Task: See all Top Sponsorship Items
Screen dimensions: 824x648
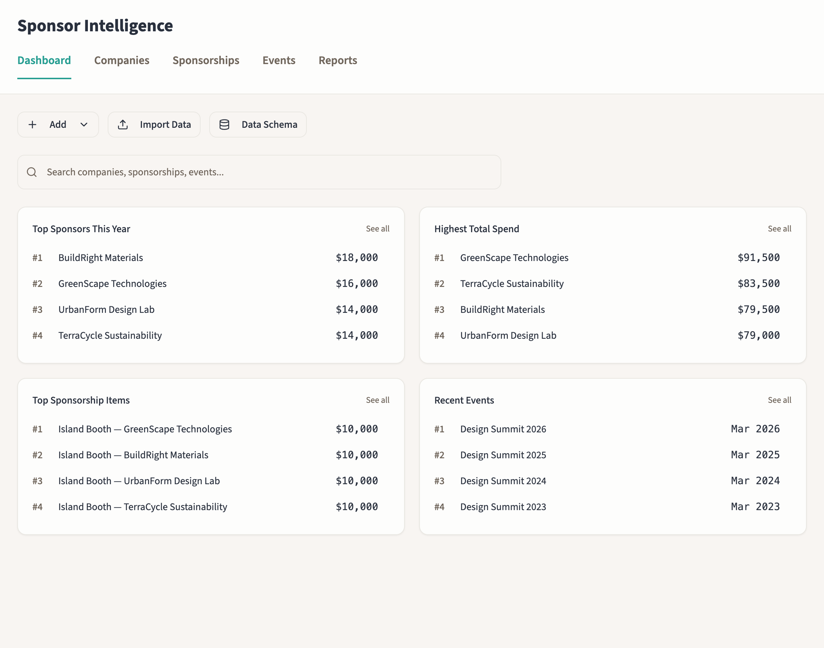Action: pyautogui.click(x=378, y=400)
